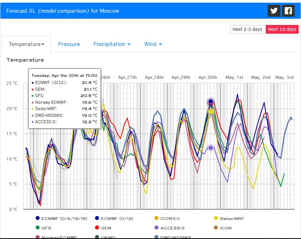Click the Apr,28th date label
301x239 pixels.
point(154,77)
